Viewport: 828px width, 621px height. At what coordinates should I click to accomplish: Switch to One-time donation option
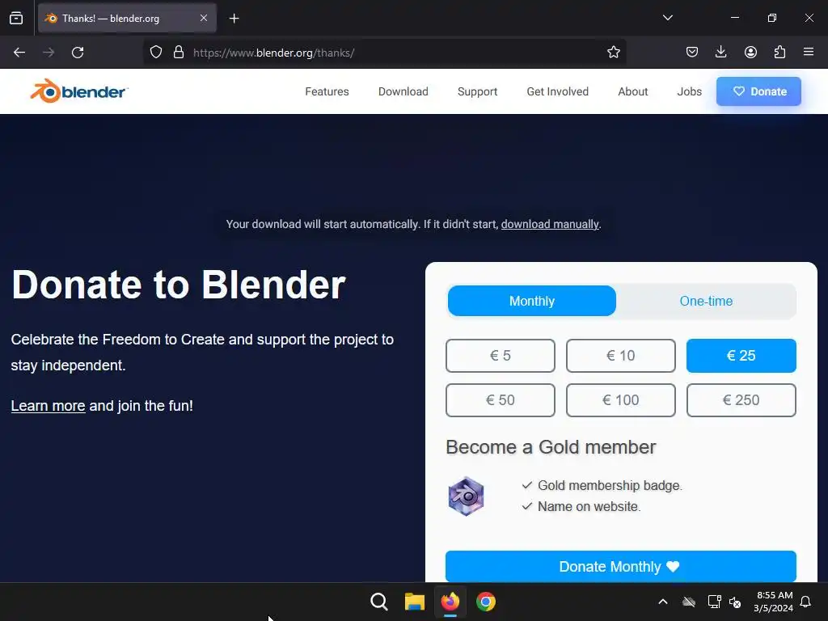pos(706,301)
